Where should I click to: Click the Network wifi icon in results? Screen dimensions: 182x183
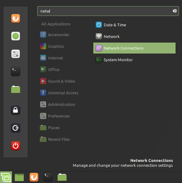click(x=99, y=36)
